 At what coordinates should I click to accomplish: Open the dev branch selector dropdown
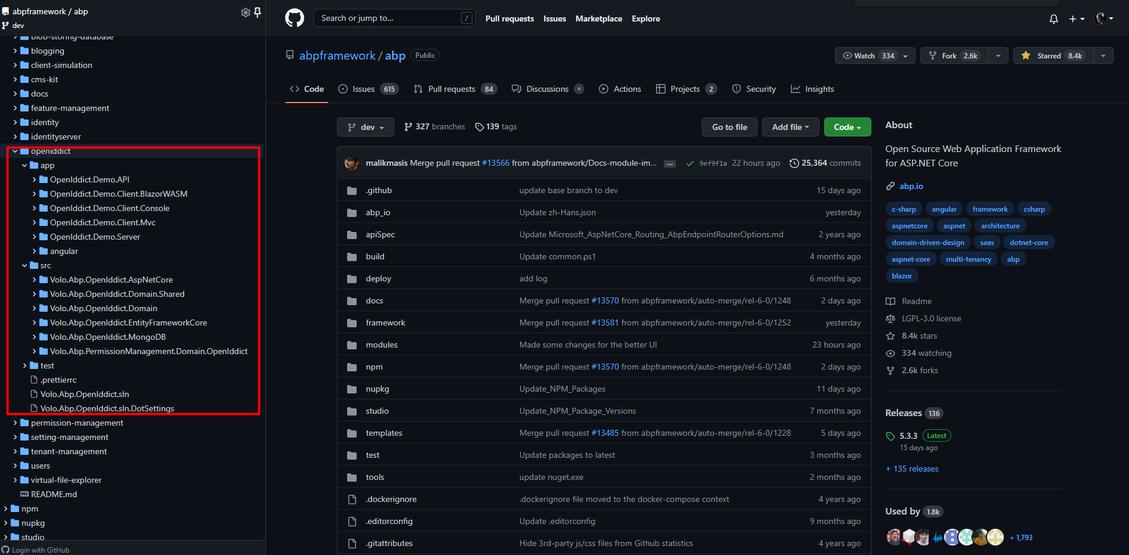366,127
